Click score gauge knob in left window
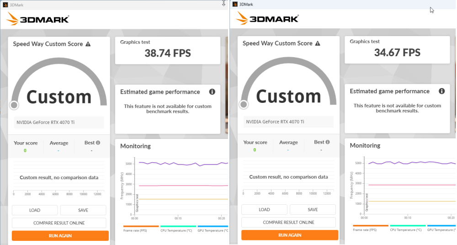Screen dimensions: 457x245 click(x=14, y=105)
